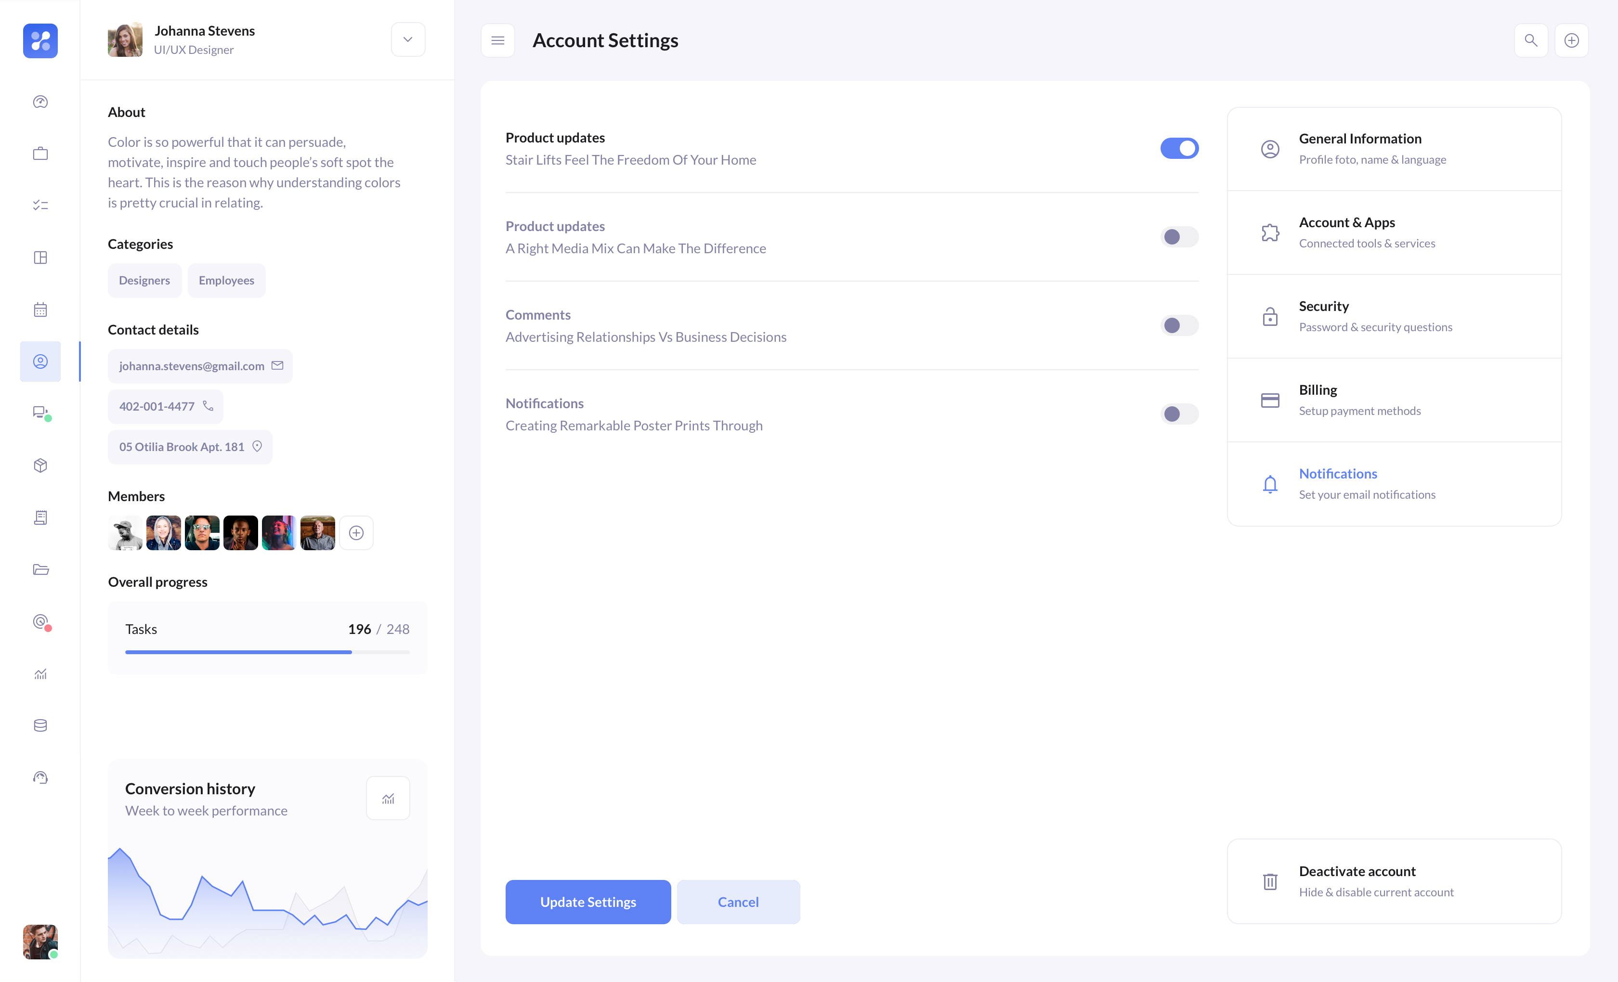This screenshot has height=982, width=1618.
Task: Click the Cancel button
Action: pos(738,902)
